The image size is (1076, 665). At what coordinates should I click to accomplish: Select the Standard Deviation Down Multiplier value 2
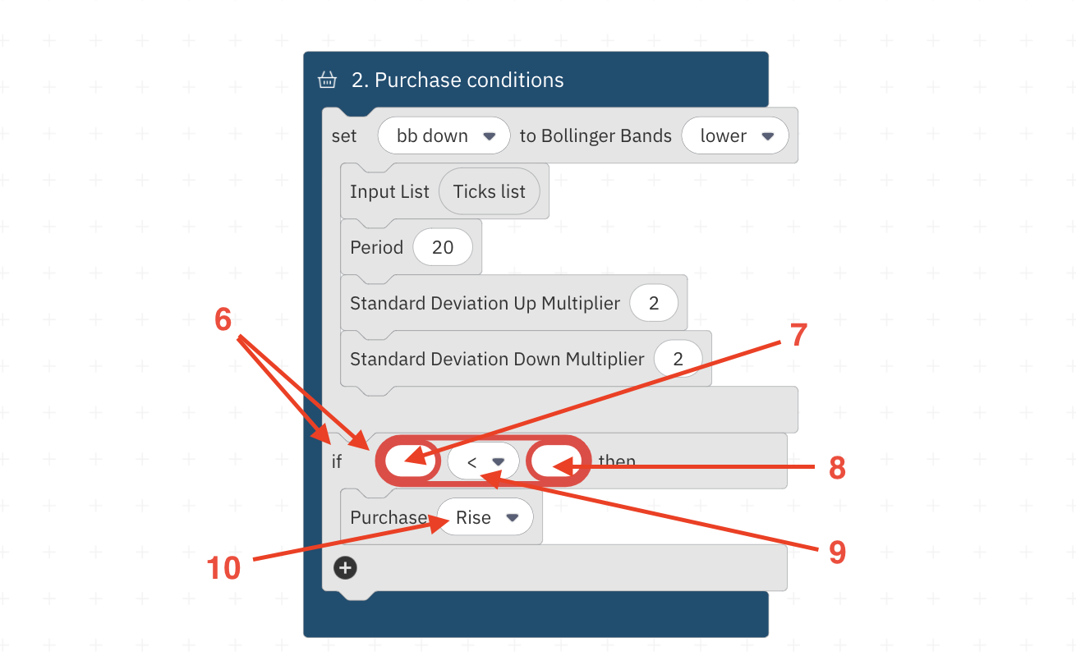(x=679, y=359)
